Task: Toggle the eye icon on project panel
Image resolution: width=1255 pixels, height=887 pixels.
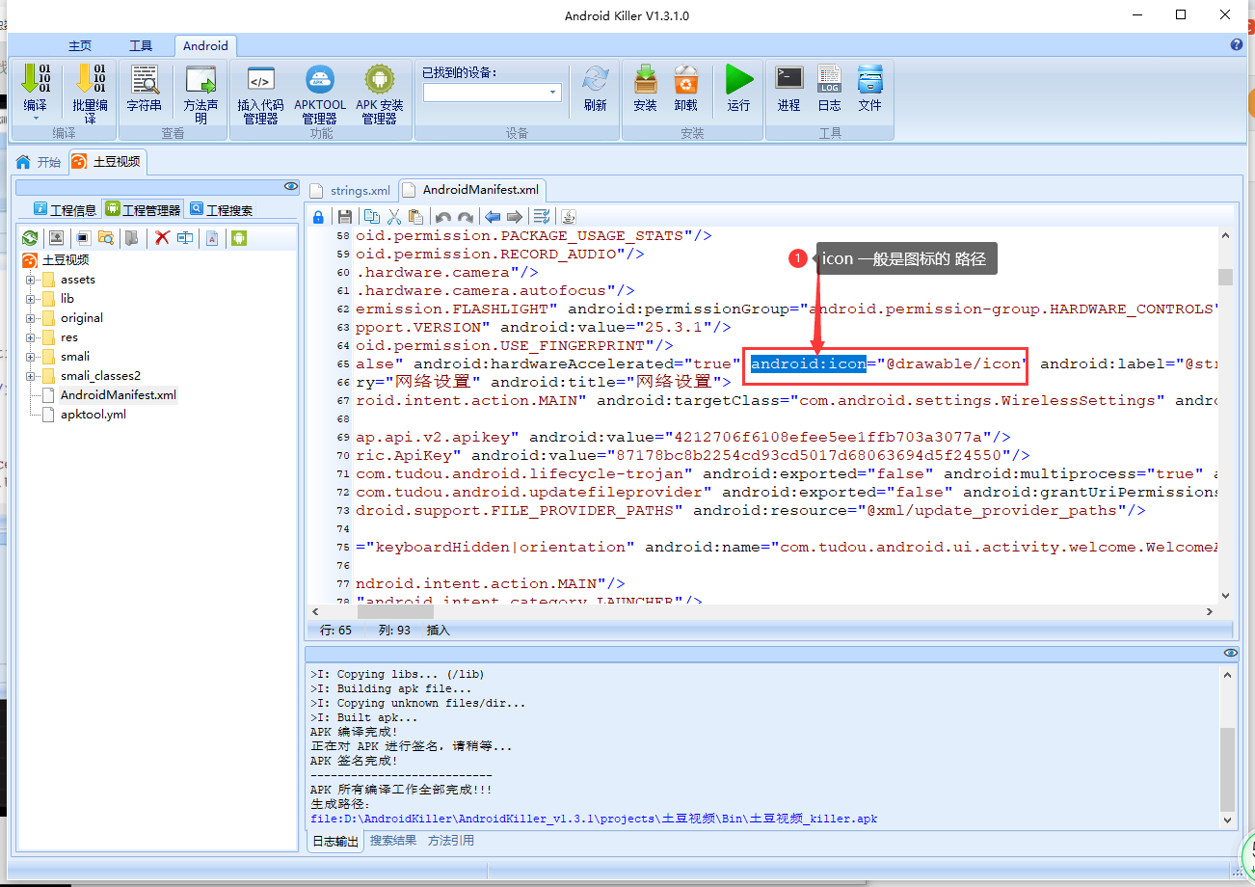Action: pos(291,186)
